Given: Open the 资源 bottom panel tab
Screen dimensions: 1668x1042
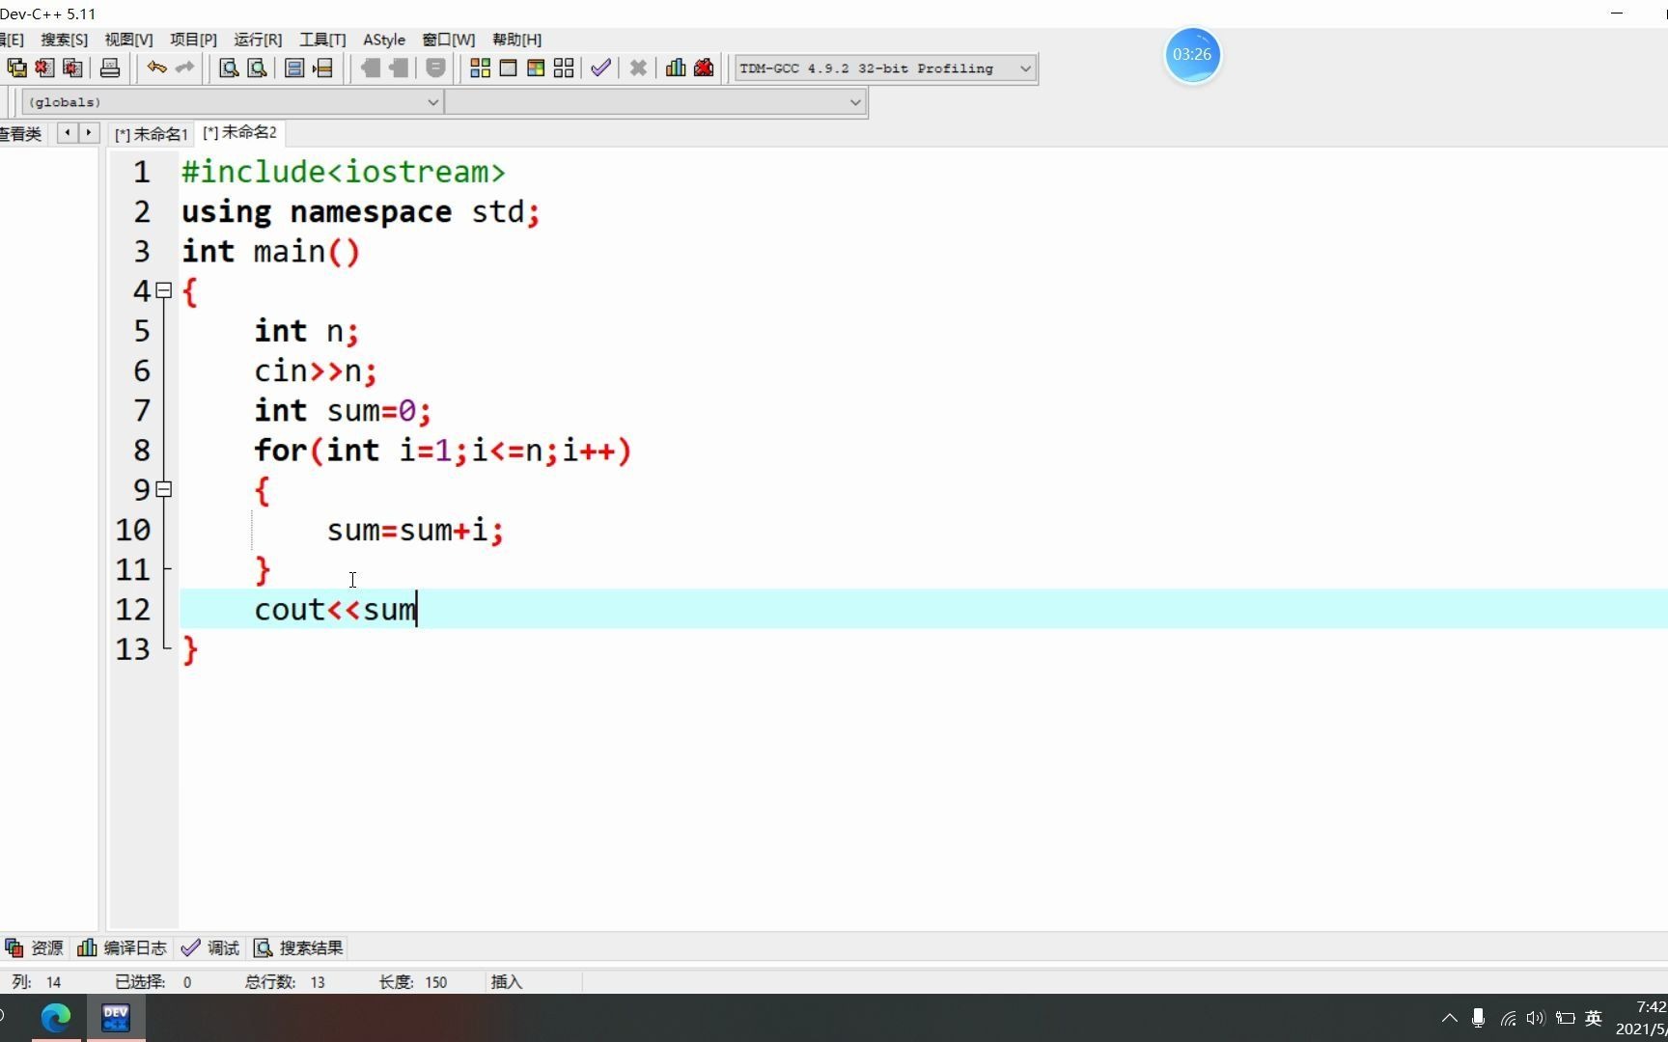Looking at the screenshot, I should point(35,947).
